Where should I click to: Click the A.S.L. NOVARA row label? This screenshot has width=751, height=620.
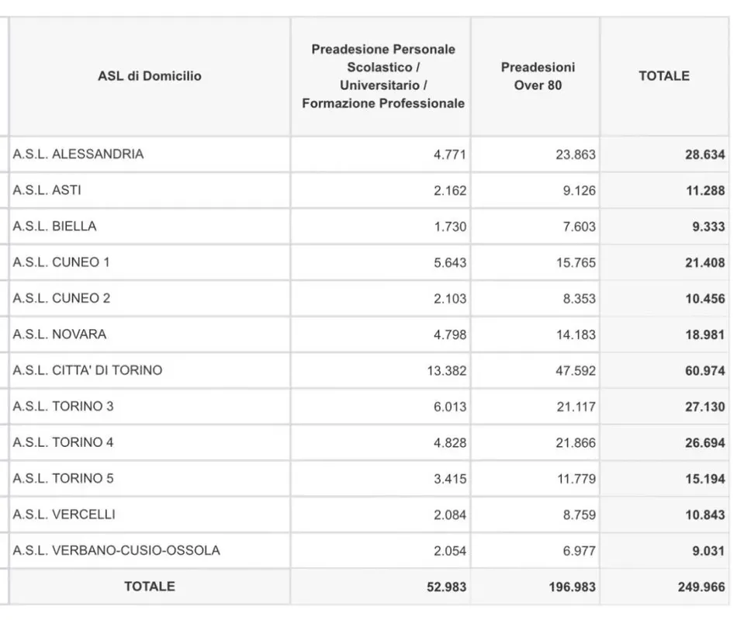point(60,334)
